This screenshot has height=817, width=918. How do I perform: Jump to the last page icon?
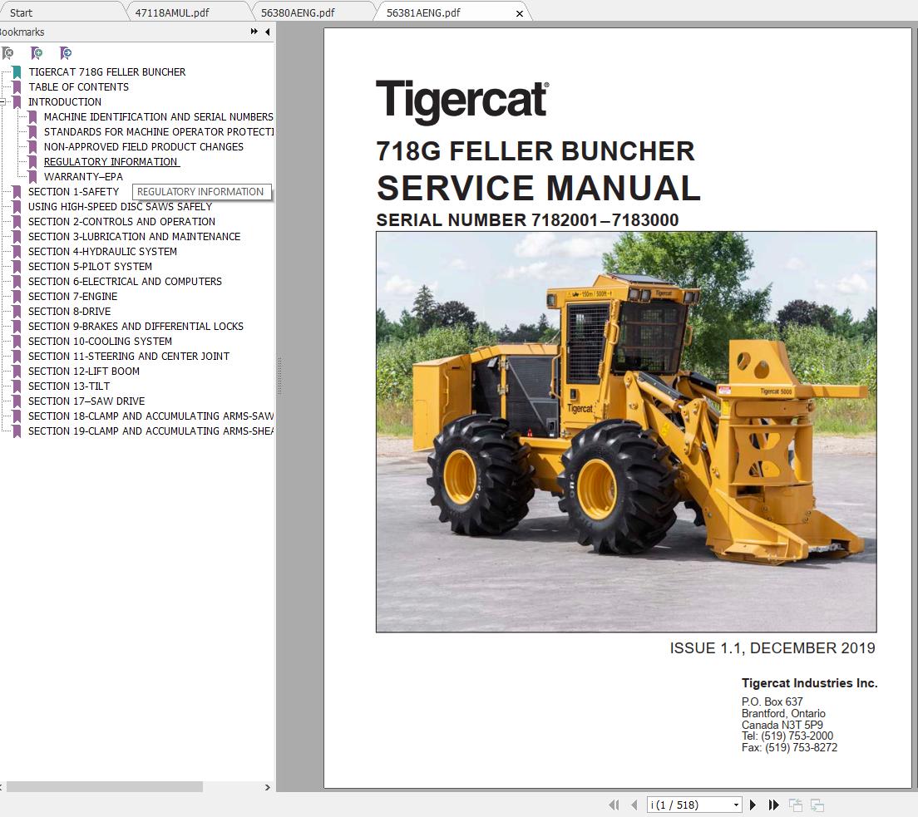[773, 805]
